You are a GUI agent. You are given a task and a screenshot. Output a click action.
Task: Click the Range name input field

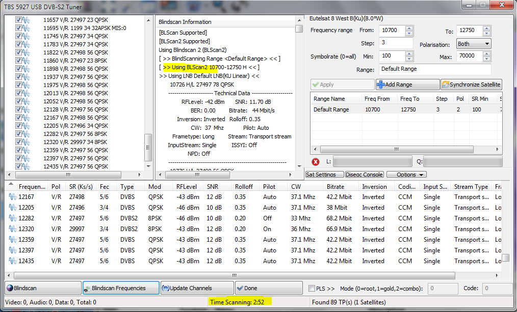(435, 69)
